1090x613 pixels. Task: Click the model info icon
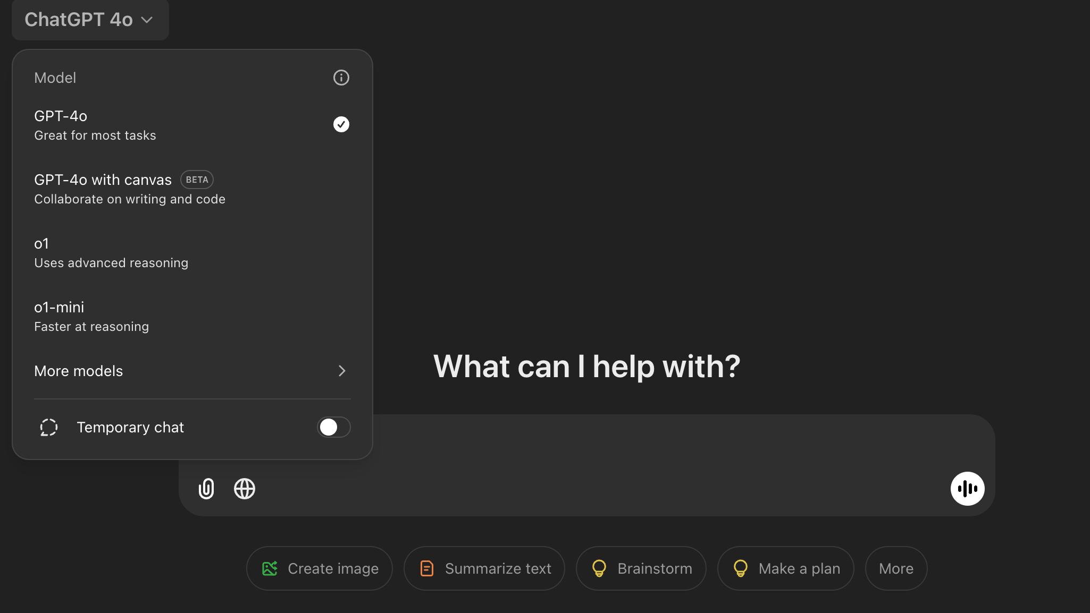(x=341, y=78)
